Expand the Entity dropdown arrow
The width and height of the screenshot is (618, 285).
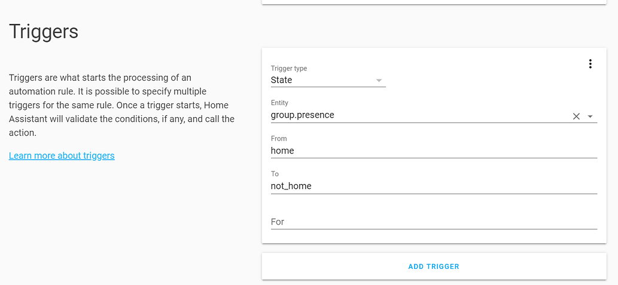click(590, 116)
